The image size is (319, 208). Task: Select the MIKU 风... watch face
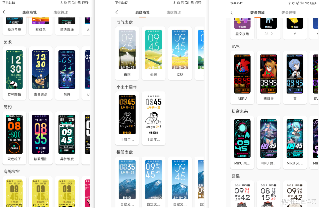[295, 142]
